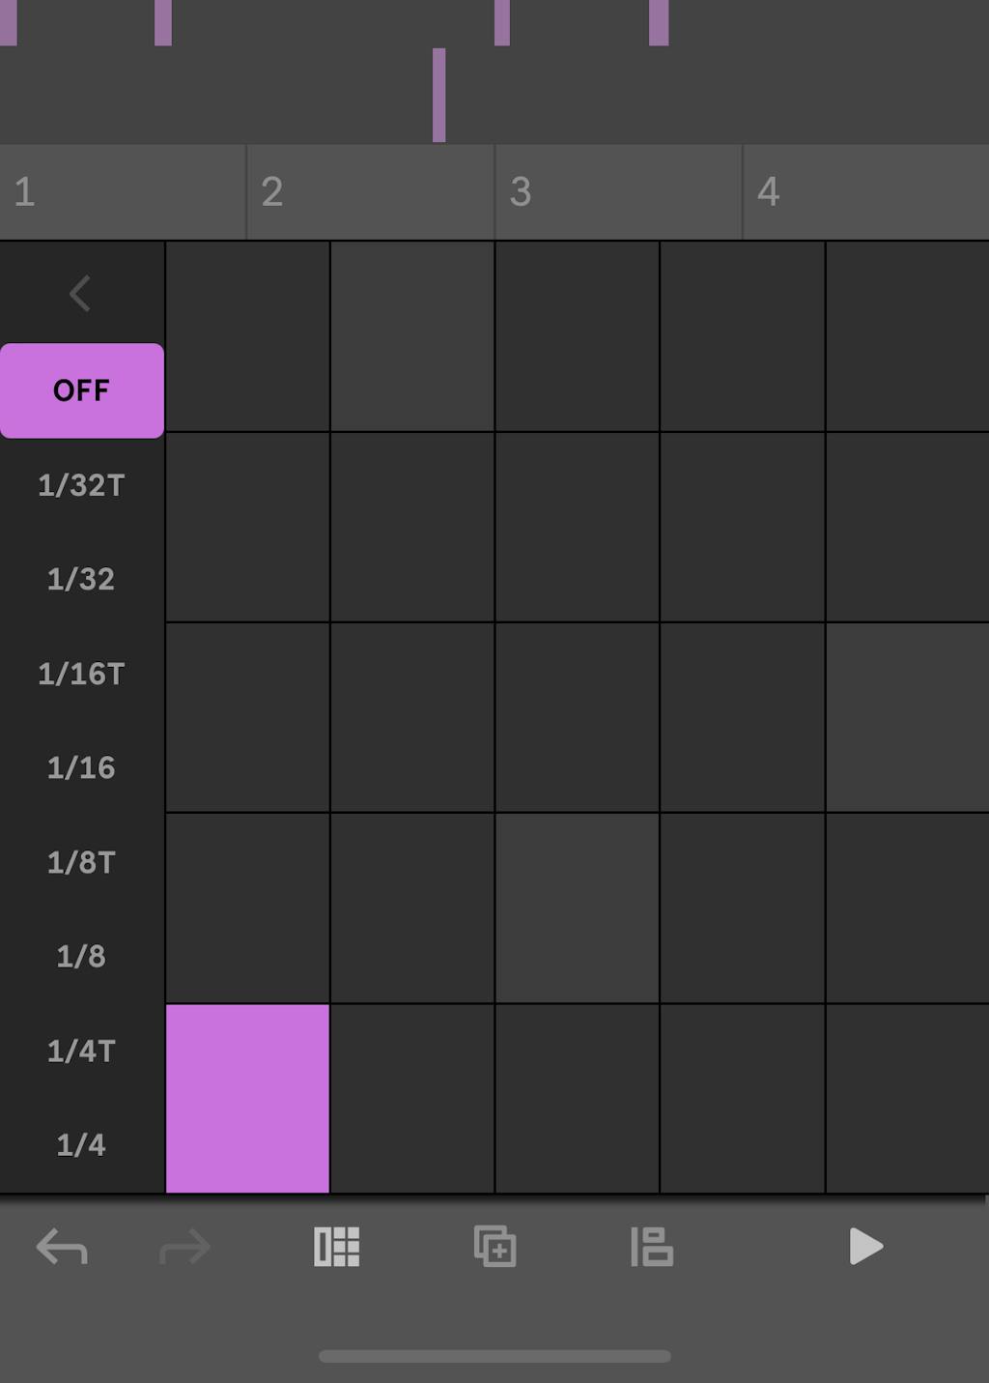The image size is (989, 1383).
Task: Select the 1/32T rate option
Action: pos(81,485)
